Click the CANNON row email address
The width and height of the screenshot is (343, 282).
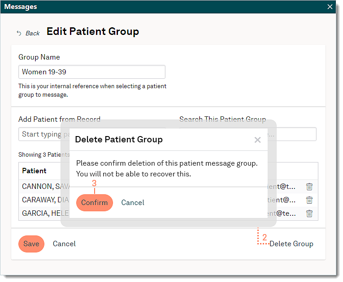pos(282,187)
